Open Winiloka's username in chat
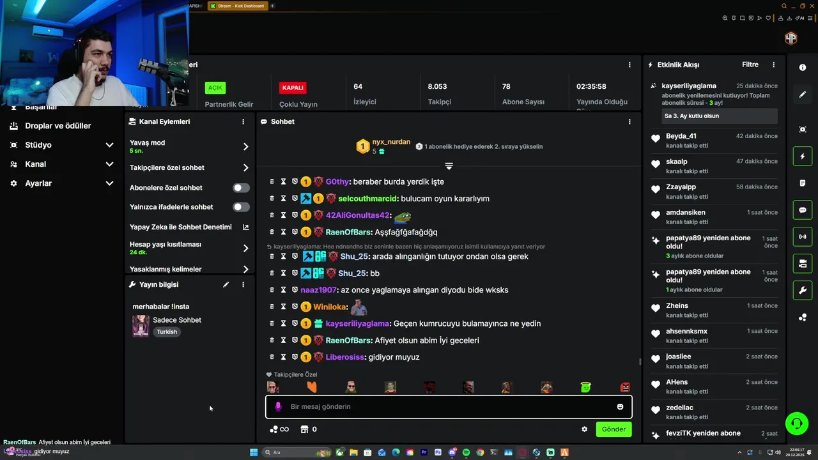This screenshot has width=818, height=460. (x=330, y=307)
